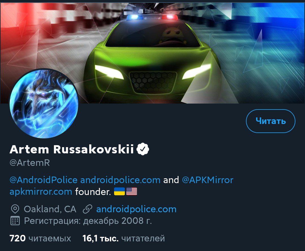The image size is (305, 251).
Task: Open the @APKMirror mention
Action: pyautogui.click(x=208, y=180)
